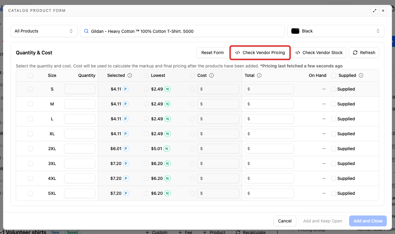
Task: Click the Add and Close button
Action: coord(368,221)
